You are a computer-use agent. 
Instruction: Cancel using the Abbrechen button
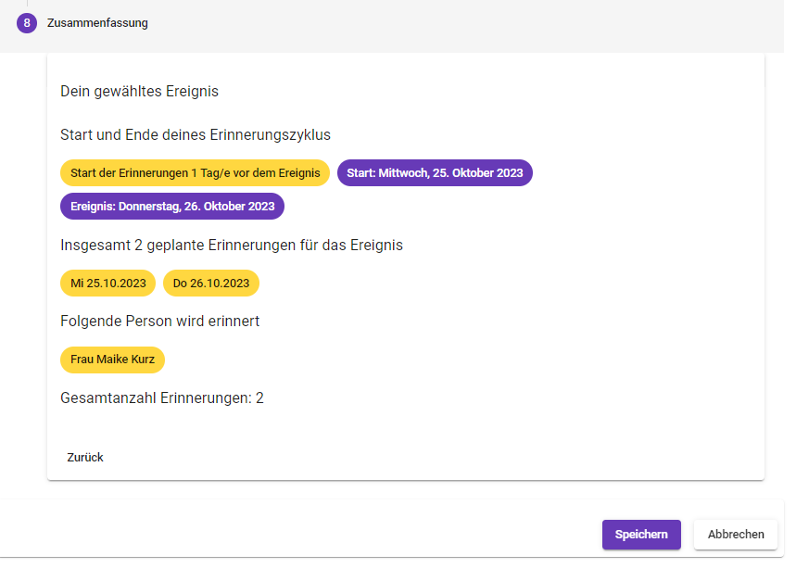[736, 535]
